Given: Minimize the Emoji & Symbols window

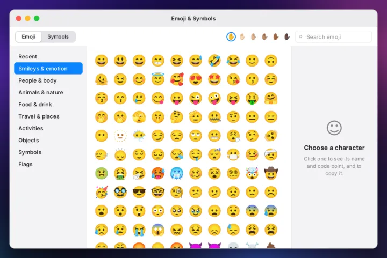Looking at the screenshot, I should pos(27,18).
